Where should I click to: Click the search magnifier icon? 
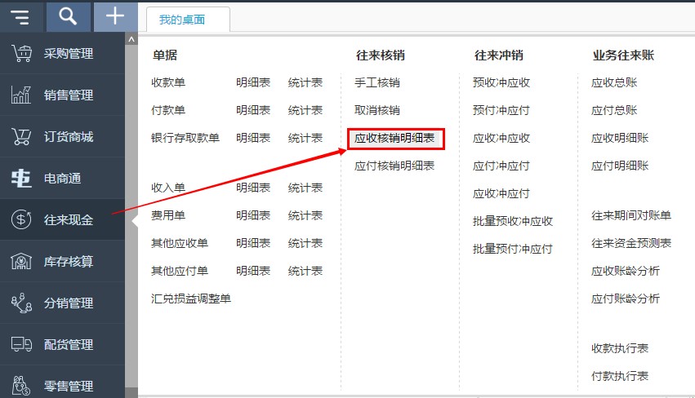coord(68,17)
